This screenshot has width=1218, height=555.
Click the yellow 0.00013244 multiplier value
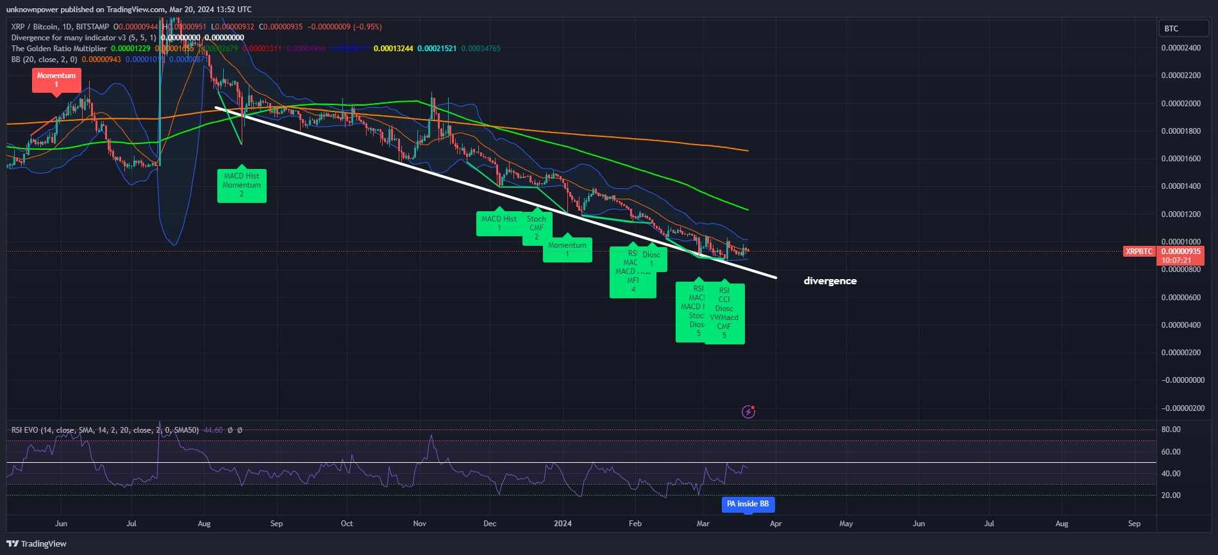coord(393,49)
